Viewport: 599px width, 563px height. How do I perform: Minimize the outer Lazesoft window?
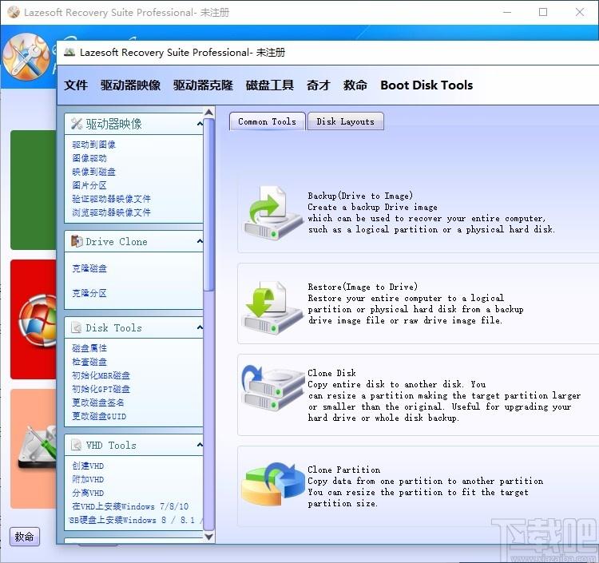507,12
